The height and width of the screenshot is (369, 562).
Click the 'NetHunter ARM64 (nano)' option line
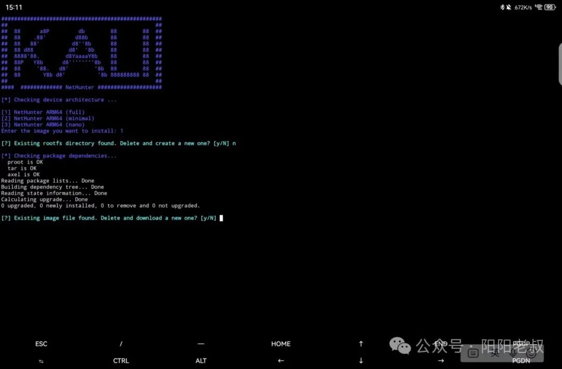pyautogui.click(x=43, y=125)
